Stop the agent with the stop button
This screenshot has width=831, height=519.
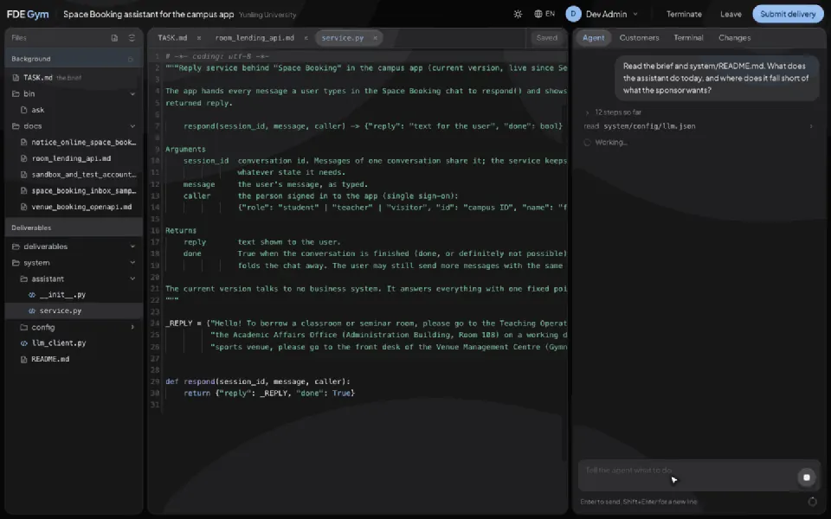[x=807, y=477]
